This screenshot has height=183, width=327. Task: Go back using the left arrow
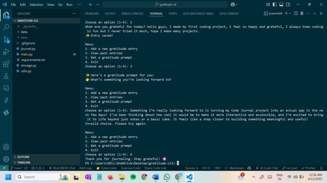pos(91,4)
